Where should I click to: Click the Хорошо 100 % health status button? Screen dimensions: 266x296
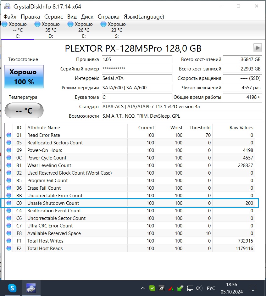(x=24, y=77)
